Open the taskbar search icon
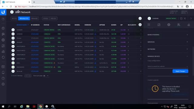Viewport: 194px width, 109px height. coord(9,106)
